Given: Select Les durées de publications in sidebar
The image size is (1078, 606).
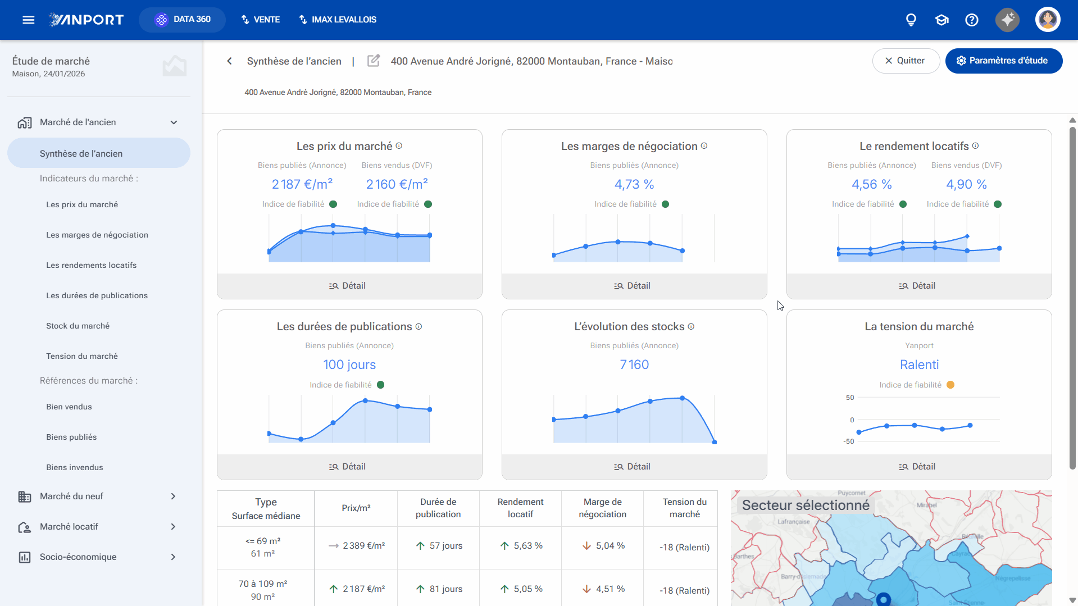Looking at the screenshot, I should click(x=97, y=295).
